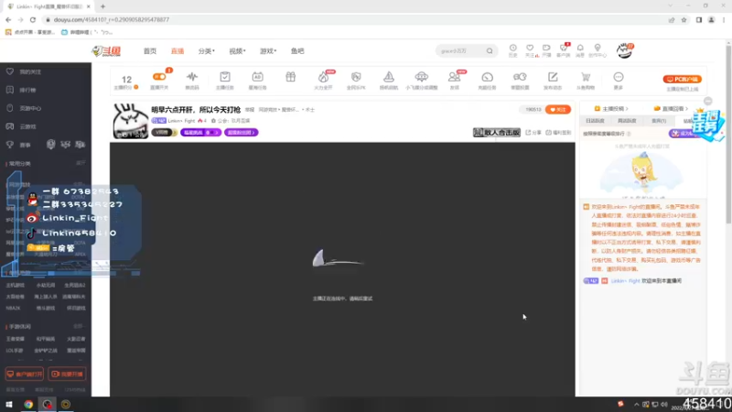Viewport: 732px width, 412px height.
Task: Open Windows Start menu
Action: [x=9, y=405]
